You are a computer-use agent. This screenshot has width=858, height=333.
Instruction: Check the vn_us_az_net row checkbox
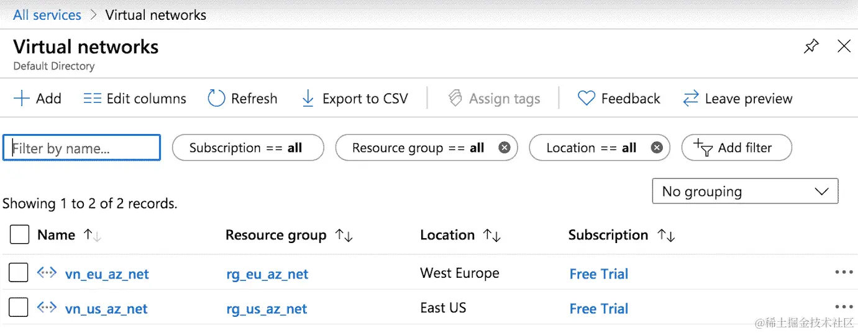(x=19, y=307)
